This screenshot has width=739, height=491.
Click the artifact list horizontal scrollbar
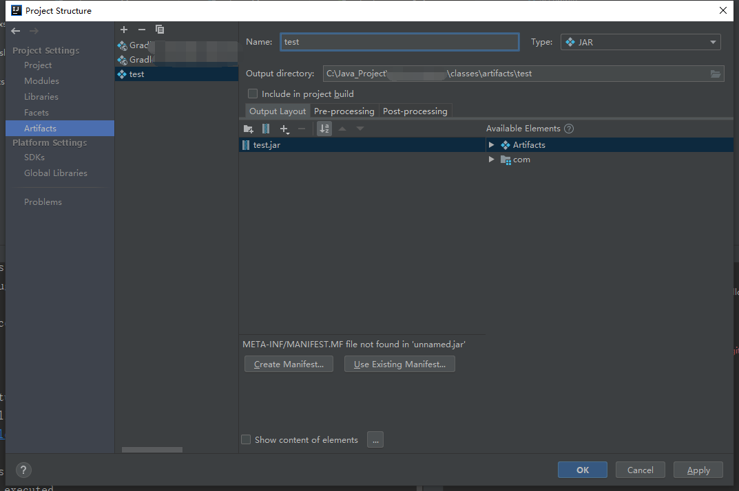pos(152,450)
